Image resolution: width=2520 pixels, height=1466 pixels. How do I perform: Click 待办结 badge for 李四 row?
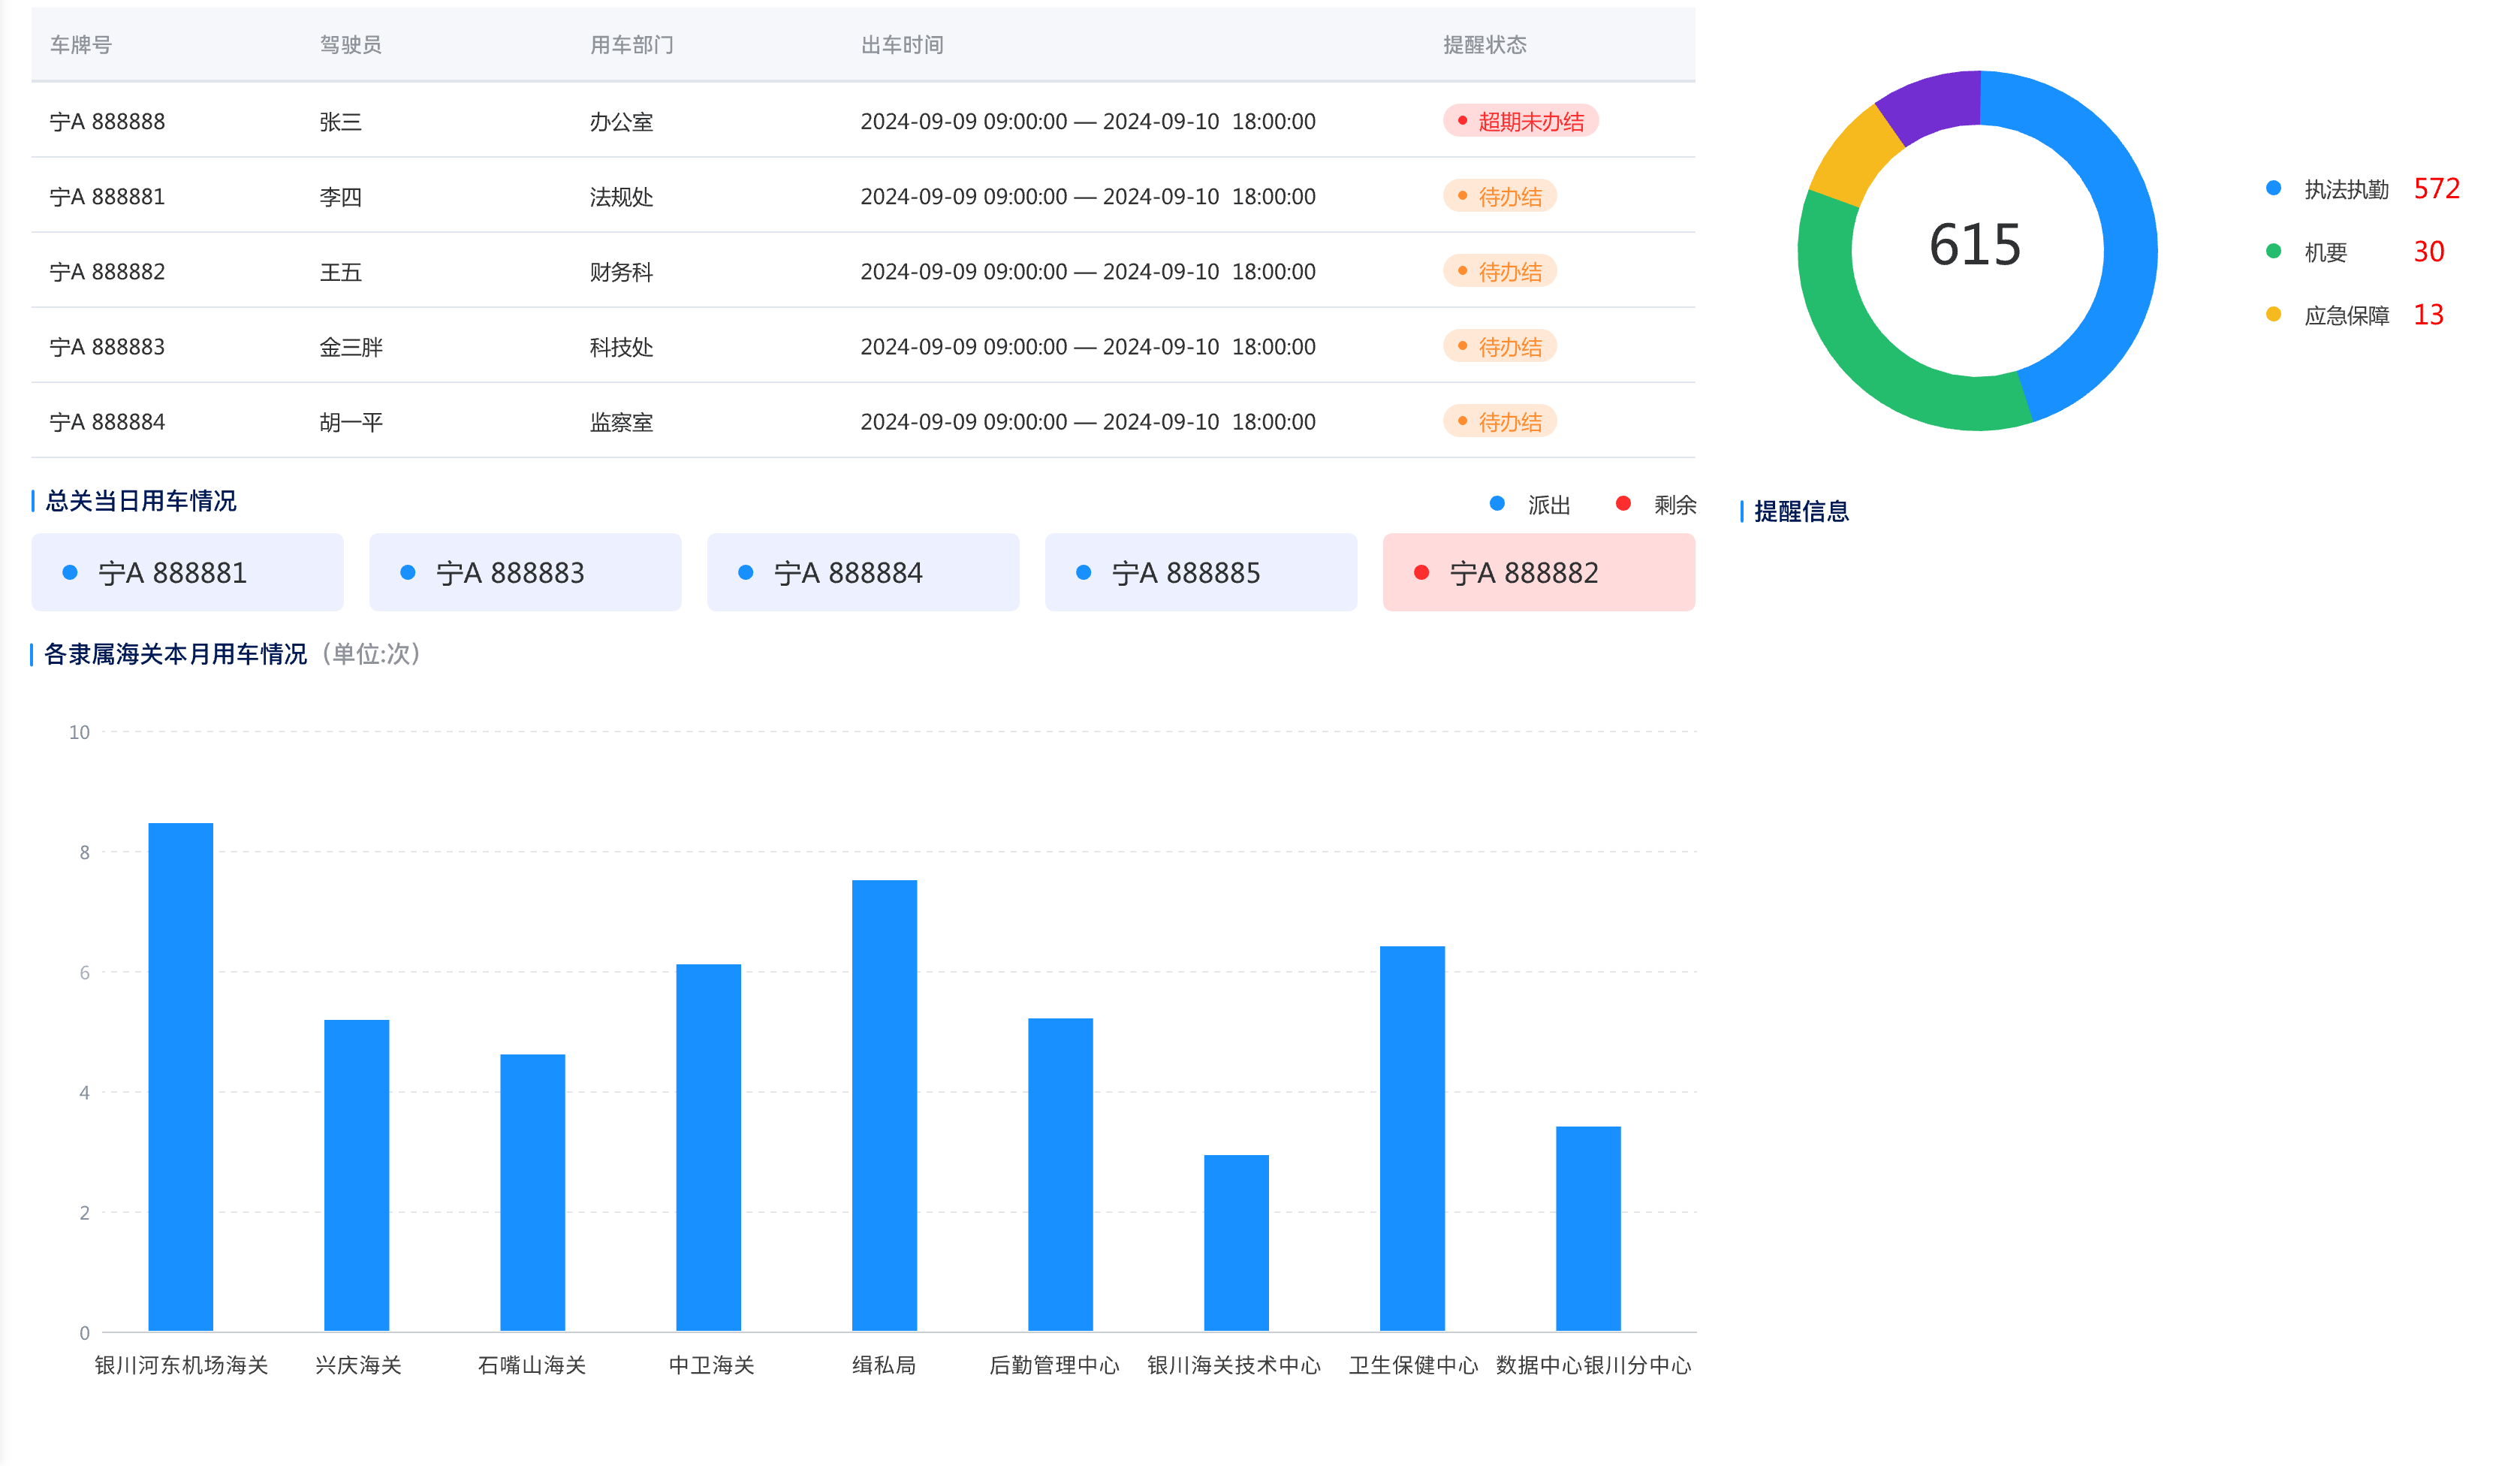[x=1499, y=196]
